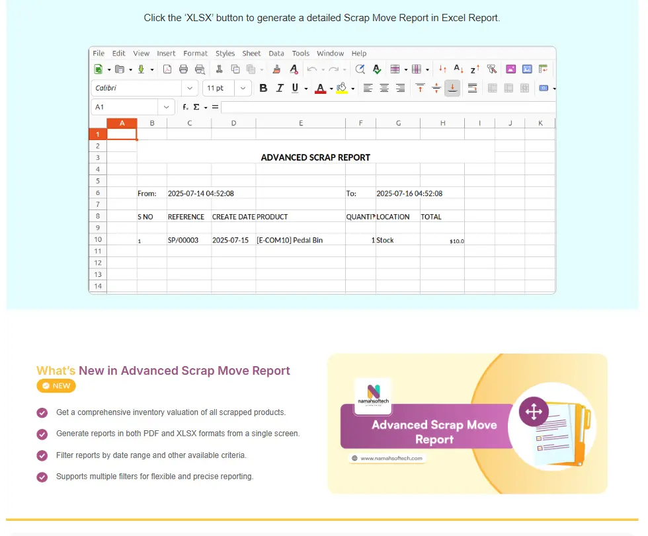Insert image using the picture icon
The width and height of the screenshot is (648, 536).
[510, 69]
